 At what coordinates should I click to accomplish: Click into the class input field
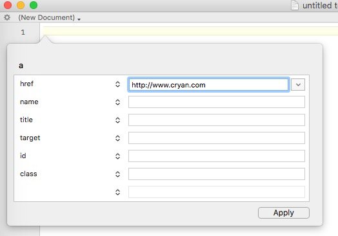pos(217,174)
